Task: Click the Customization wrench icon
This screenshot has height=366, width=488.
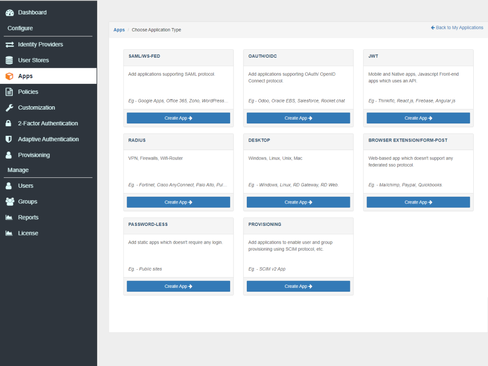Action: pyautogui.click(x=9, y=108)
